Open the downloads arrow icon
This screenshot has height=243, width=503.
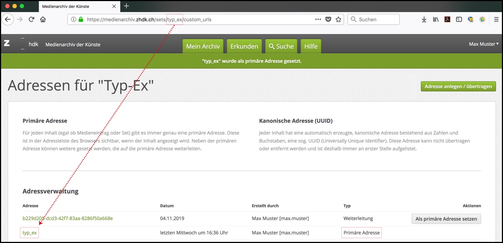pyautogui.click(x=424, y=20)
